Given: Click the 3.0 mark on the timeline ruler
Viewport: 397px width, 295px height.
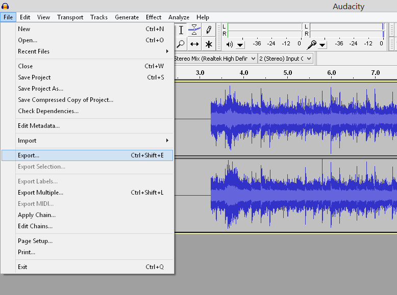Looking at the screenshot, I should point(200,73).
